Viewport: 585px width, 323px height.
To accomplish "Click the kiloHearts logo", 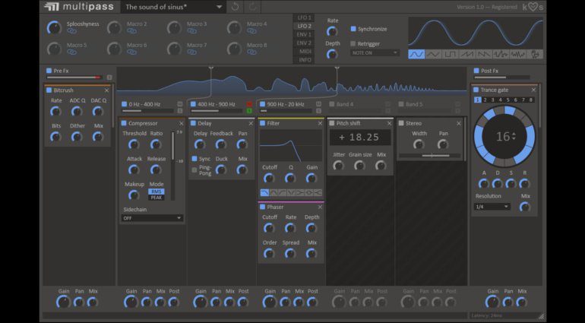I will point(533,7).
